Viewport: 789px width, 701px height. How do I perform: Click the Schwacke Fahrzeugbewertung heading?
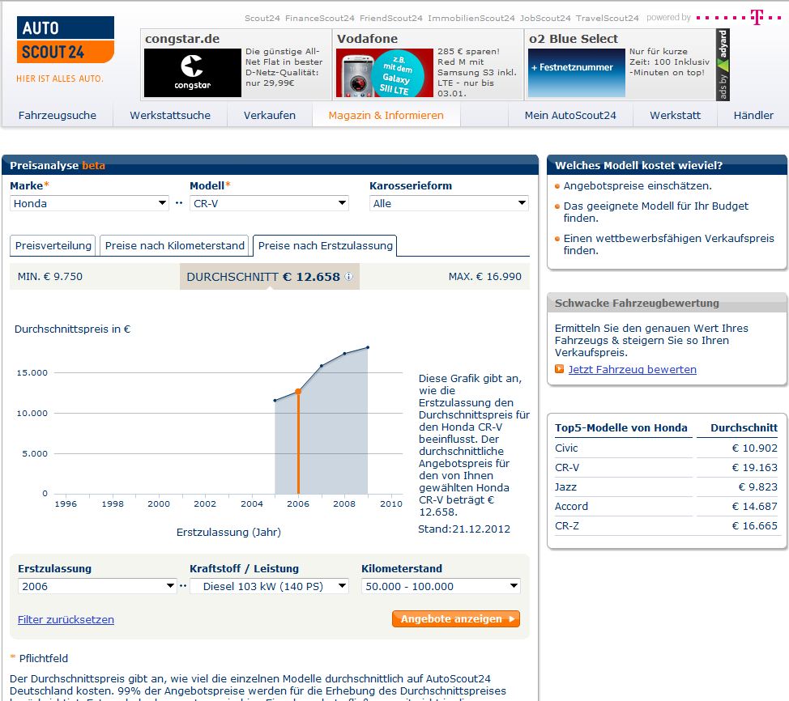click(x=637, y=304)
